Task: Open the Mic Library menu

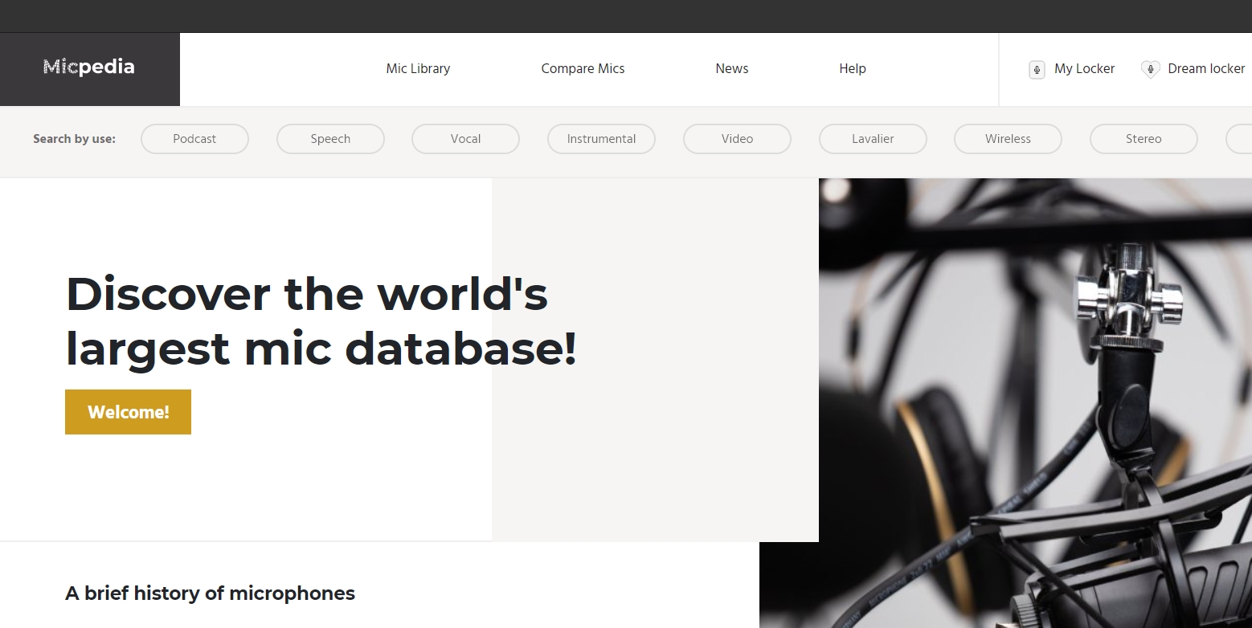Action: [418, 68]
